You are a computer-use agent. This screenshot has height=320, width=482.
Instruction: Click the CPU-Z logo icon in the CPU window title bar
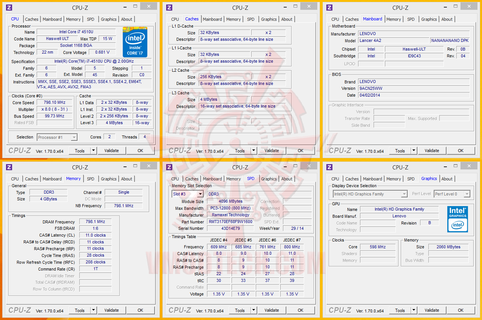click(9, 8)
